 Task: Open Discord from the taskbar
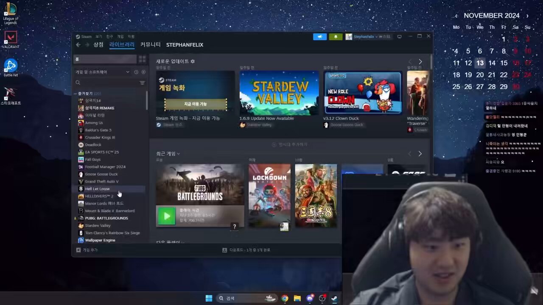310,298
